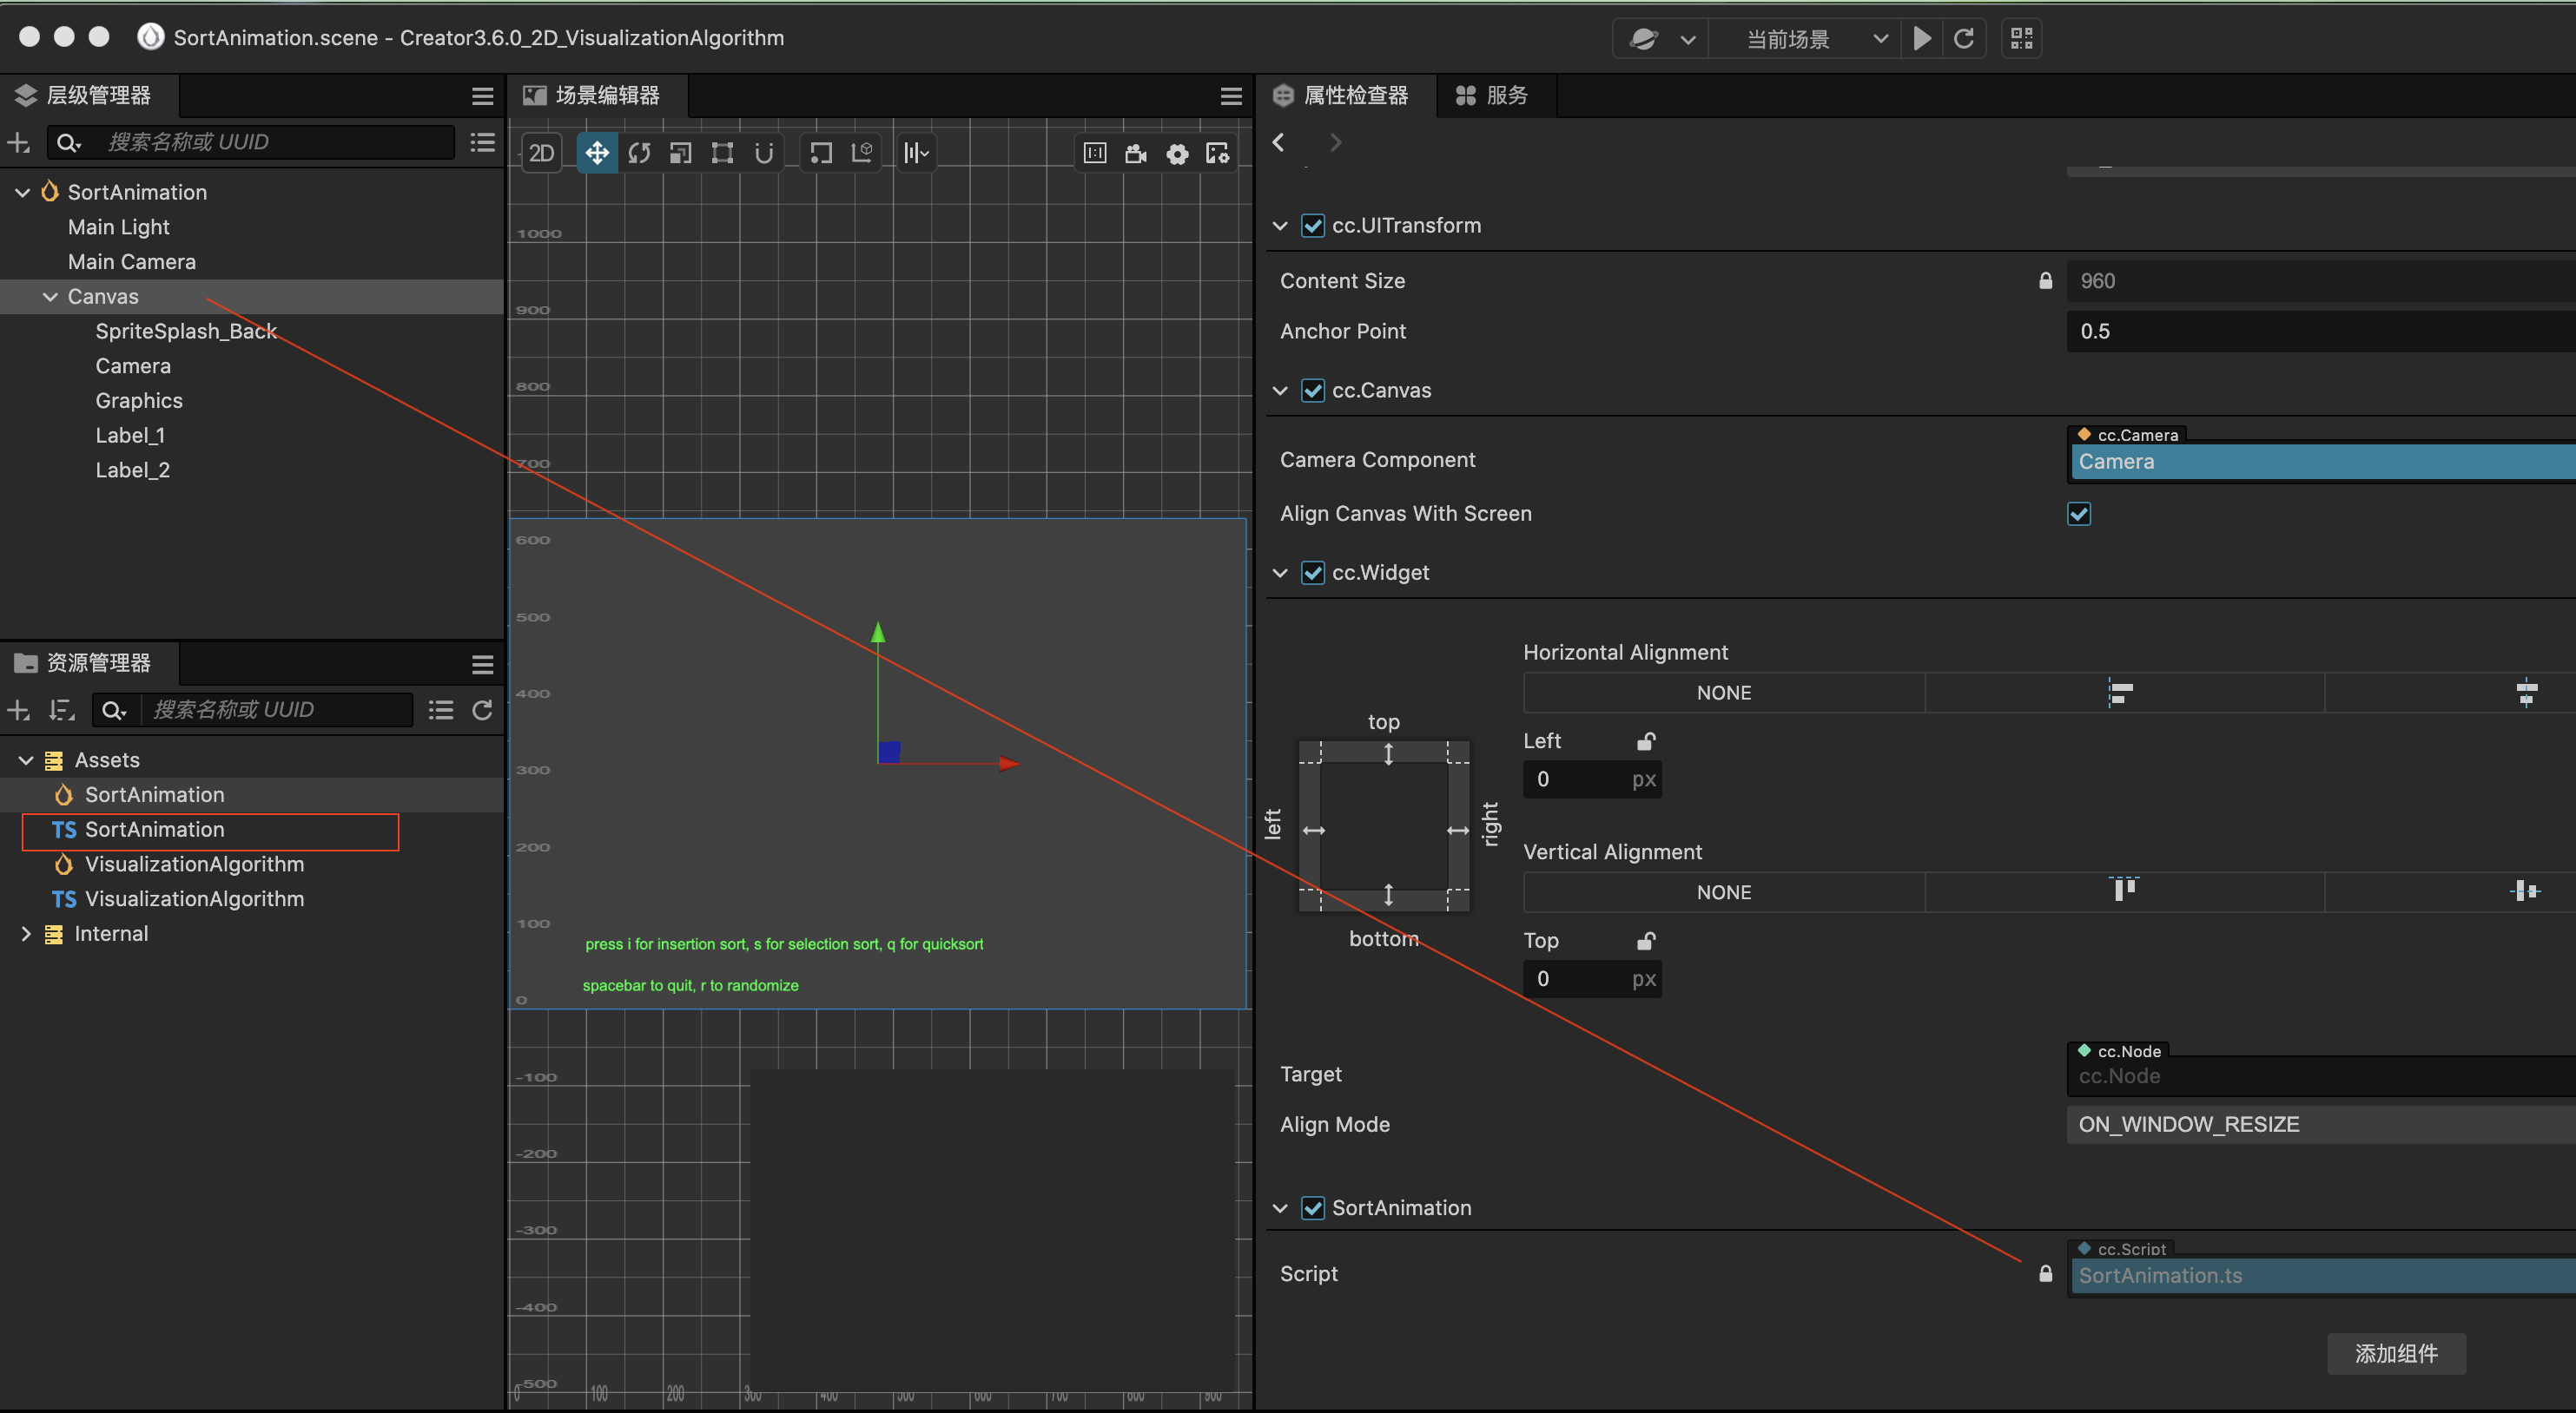Go back in inspector history
Image resolution: width=2576 pixels, height=1413 pixels.
click(1279, 143)
